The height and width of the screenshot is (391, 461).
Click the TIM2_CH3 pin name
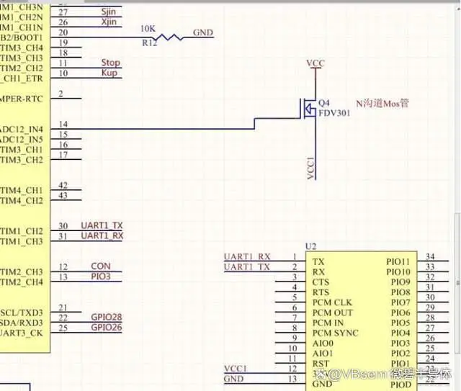coord(22,272)
